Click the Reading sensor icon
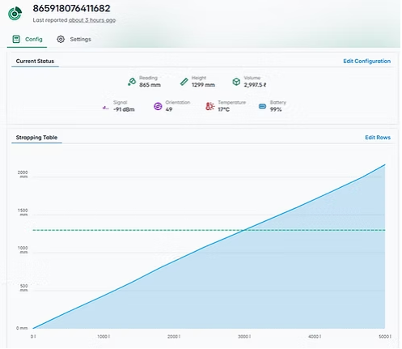Viewport: 402px width, 349px height. pyautogui.click(x=132, y=82)
